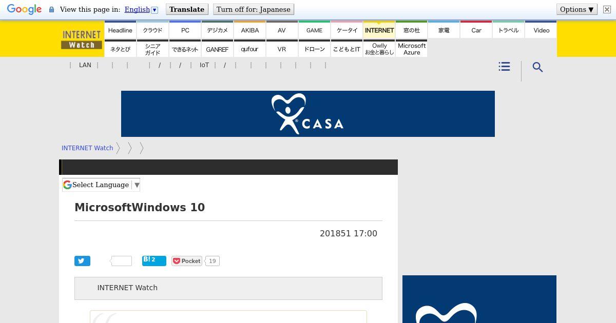Click the padlock secure icon
The image size is (616, 323).
[51, 10]
